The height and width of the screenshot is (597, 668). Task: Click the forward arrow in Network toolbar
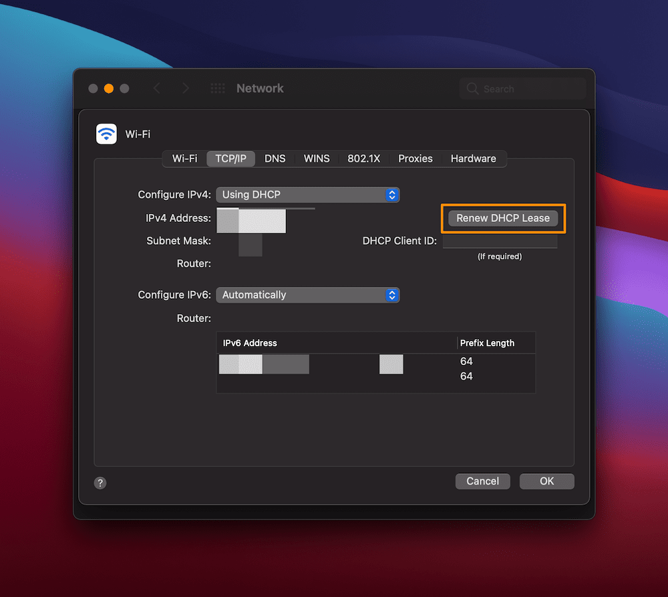185,88
